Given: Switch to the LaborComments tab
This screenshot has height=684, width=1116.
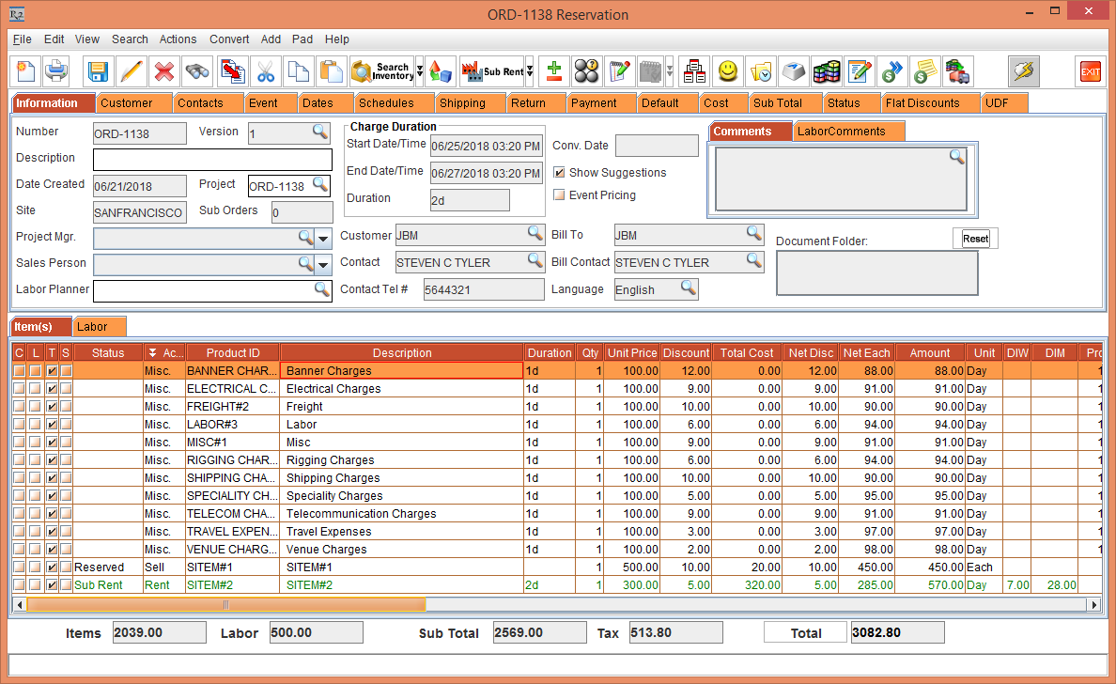Looking at the screenshot, I should (841, 132).
